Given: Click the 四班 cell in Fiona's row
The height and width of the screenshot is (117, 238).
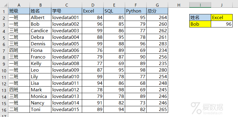Looking at the screenshot, I should 19,50.
